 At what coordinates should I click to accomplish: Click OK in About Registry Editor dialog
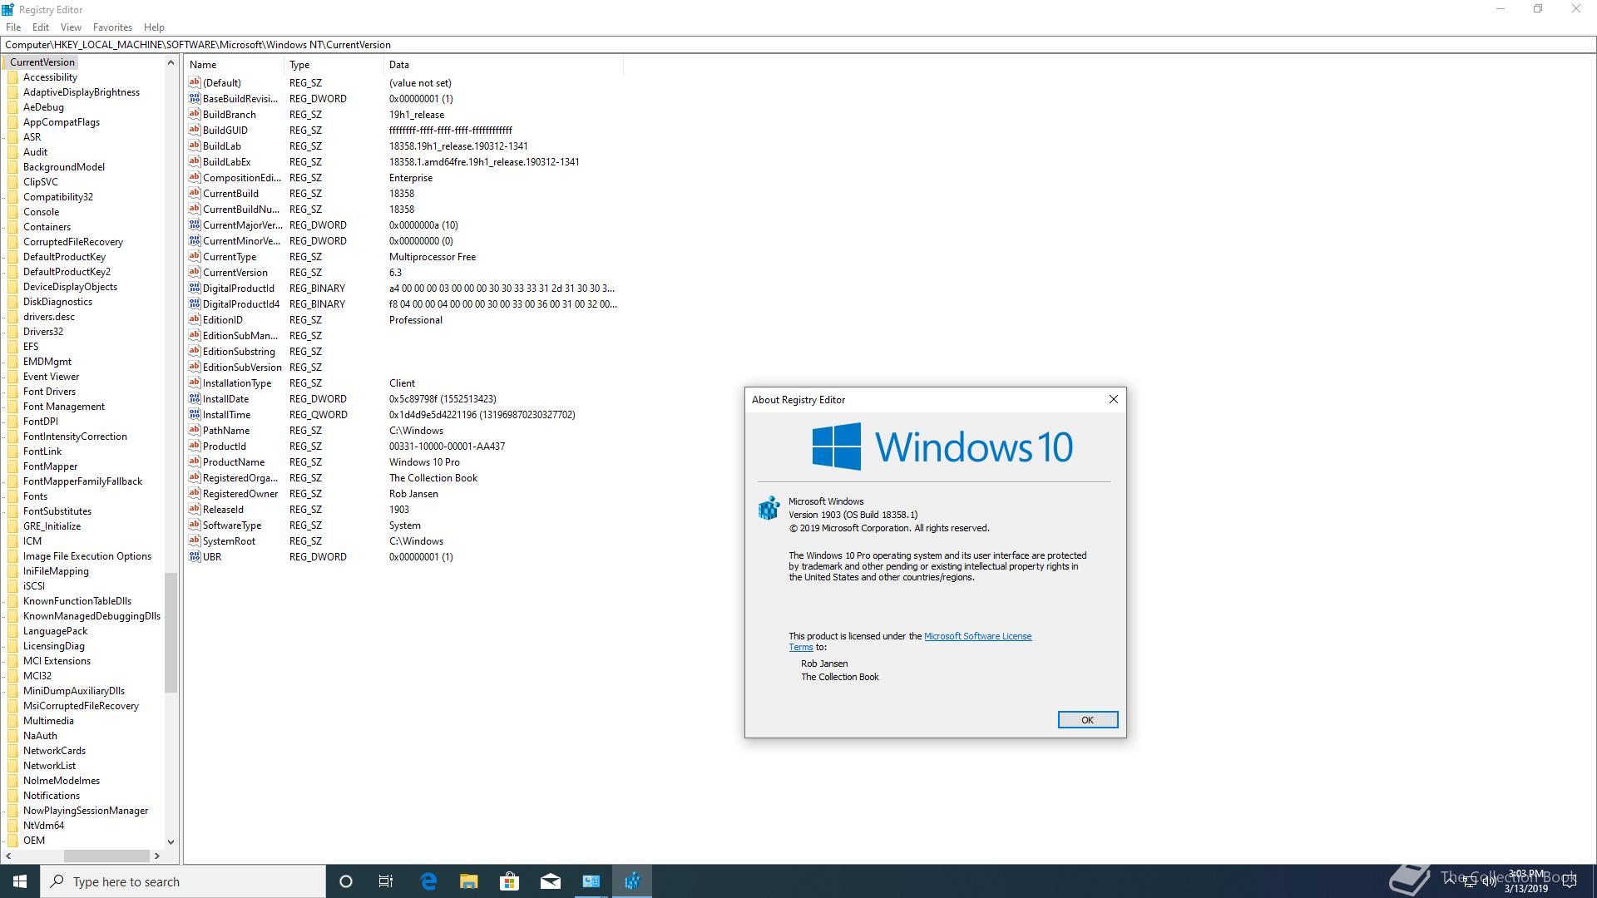pyautogui.click(x=1087, y=720)
